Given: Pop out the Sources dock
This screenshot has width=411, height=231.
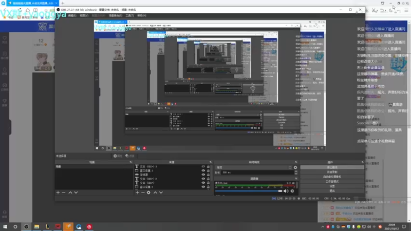Looking at the screenshot, I should click(211, 162).
